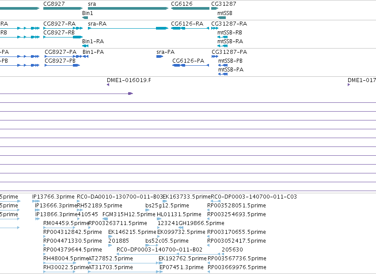Click the mtSSB-RA transcript label
376x274 pixels.
coord(230,41)
